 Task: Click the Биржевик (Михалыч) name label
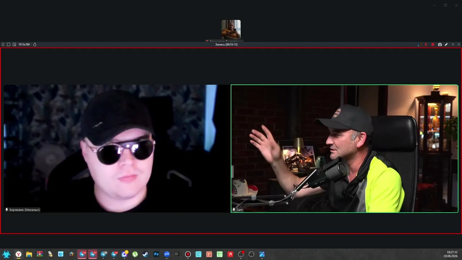pos(25,210)
